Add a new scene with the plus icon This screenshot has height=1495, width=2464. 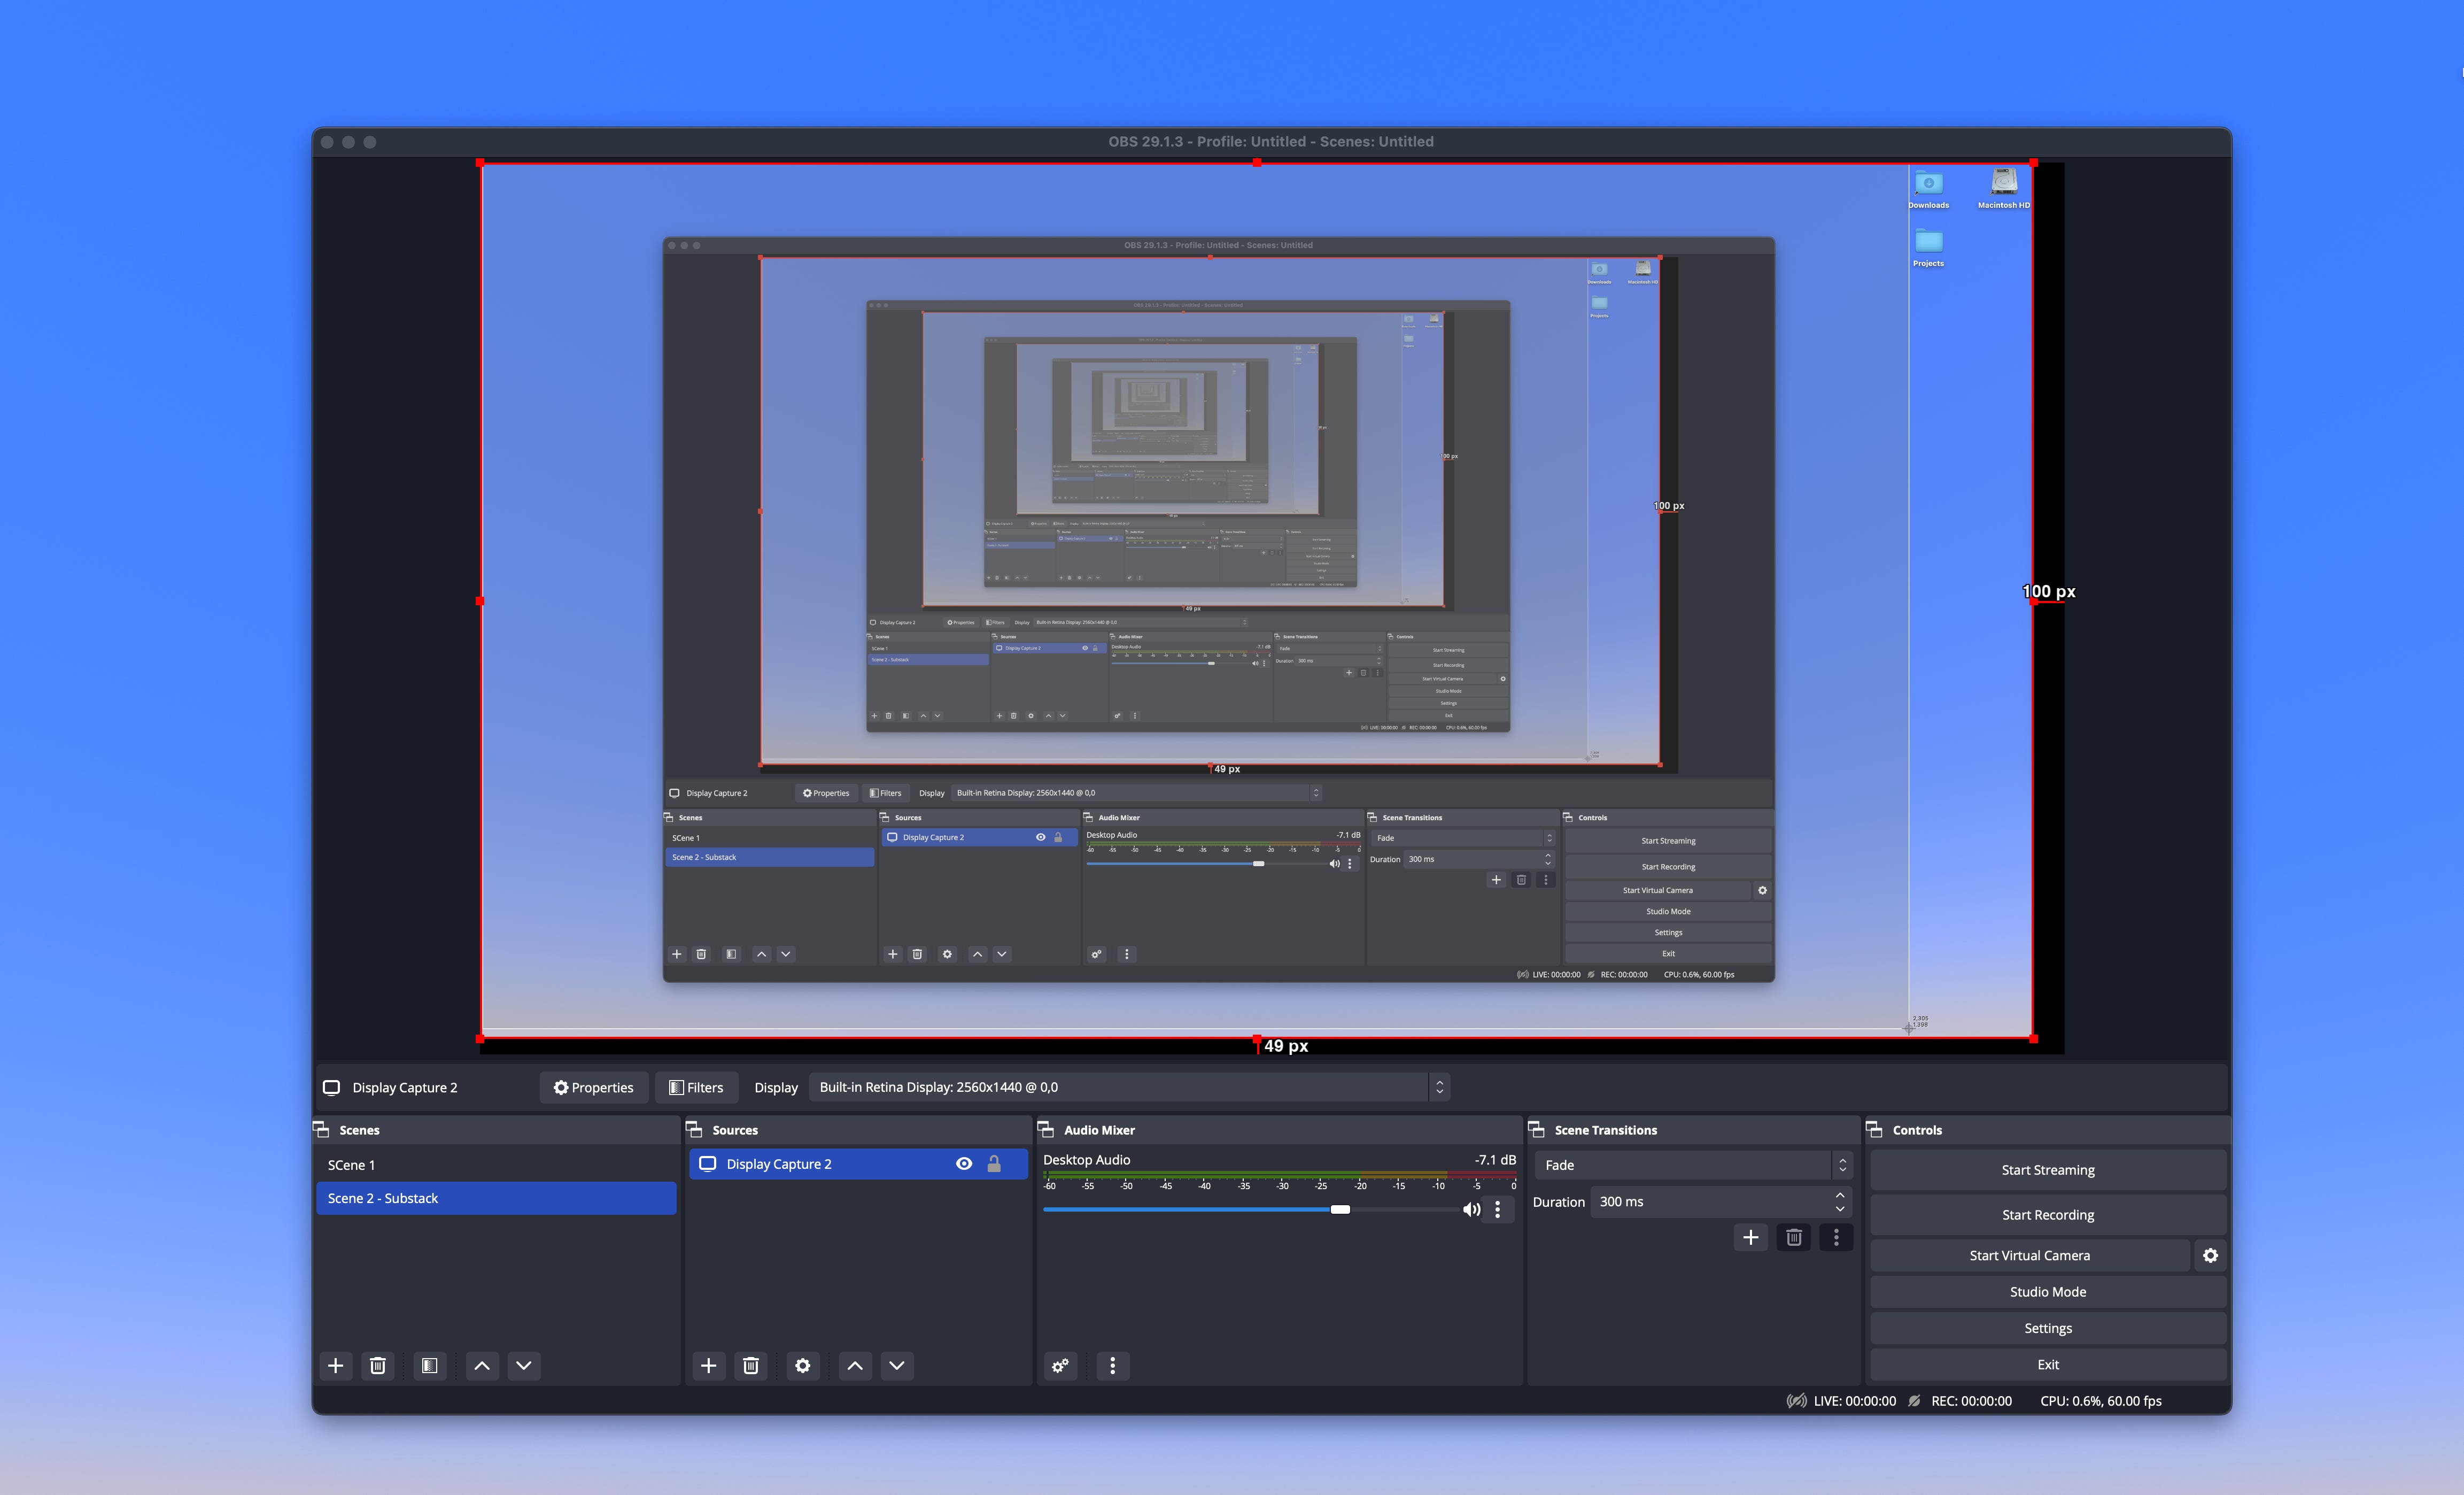point(335,1365)
